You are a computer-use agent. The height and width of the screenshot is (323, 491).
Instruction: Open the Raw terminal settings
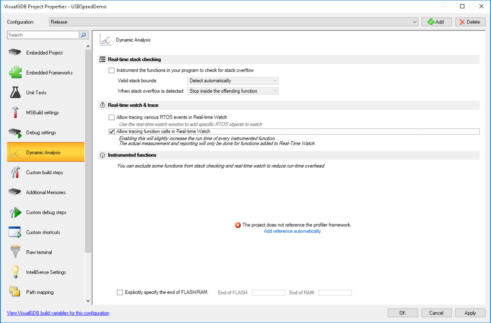[39, 252]
